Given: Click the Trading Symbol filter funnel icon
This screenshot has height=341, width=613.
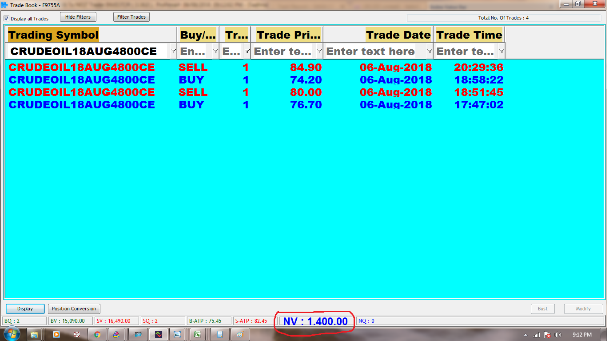Looking at the screenshot, I should pos(173,52).
